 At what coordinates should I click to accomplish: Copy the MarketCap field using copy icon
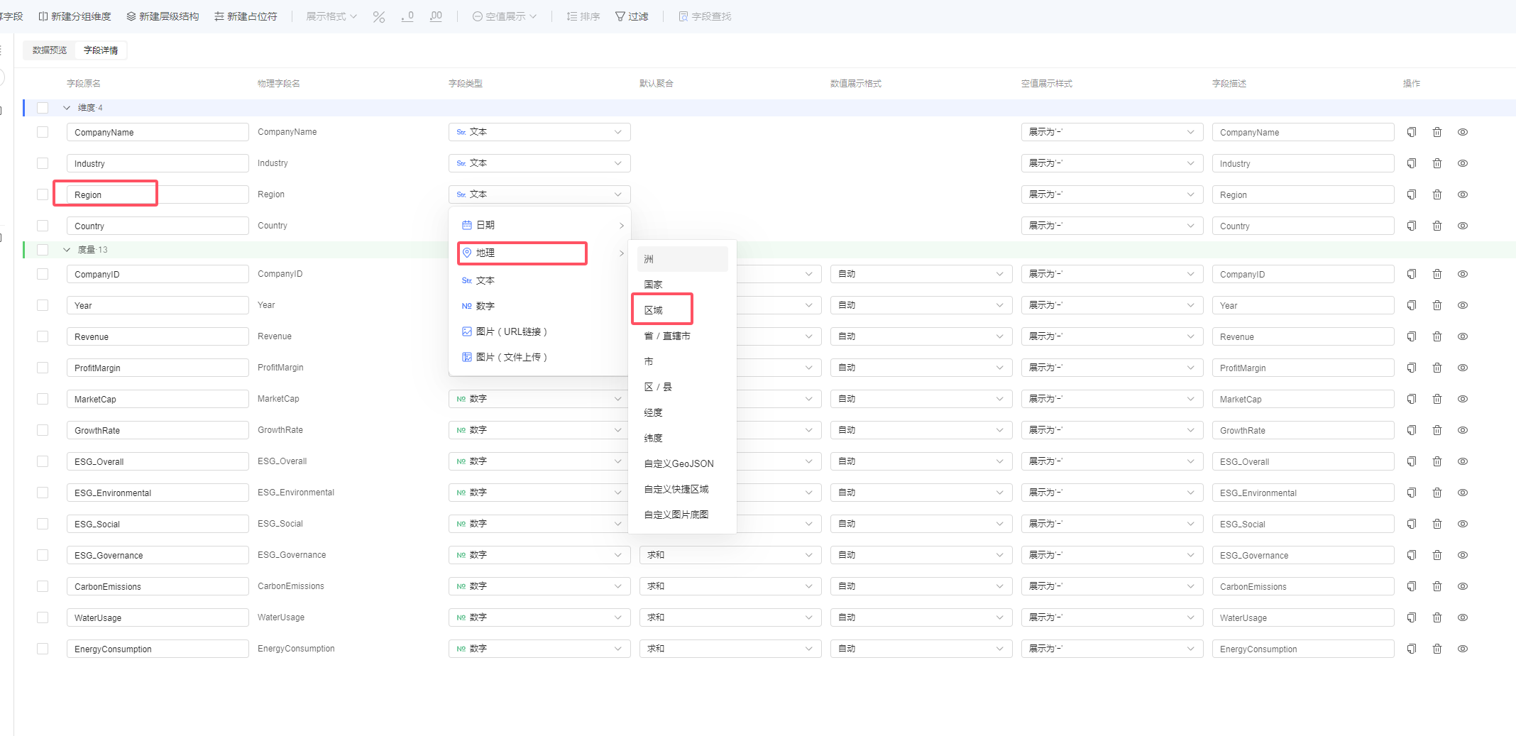click(1411, 399)
